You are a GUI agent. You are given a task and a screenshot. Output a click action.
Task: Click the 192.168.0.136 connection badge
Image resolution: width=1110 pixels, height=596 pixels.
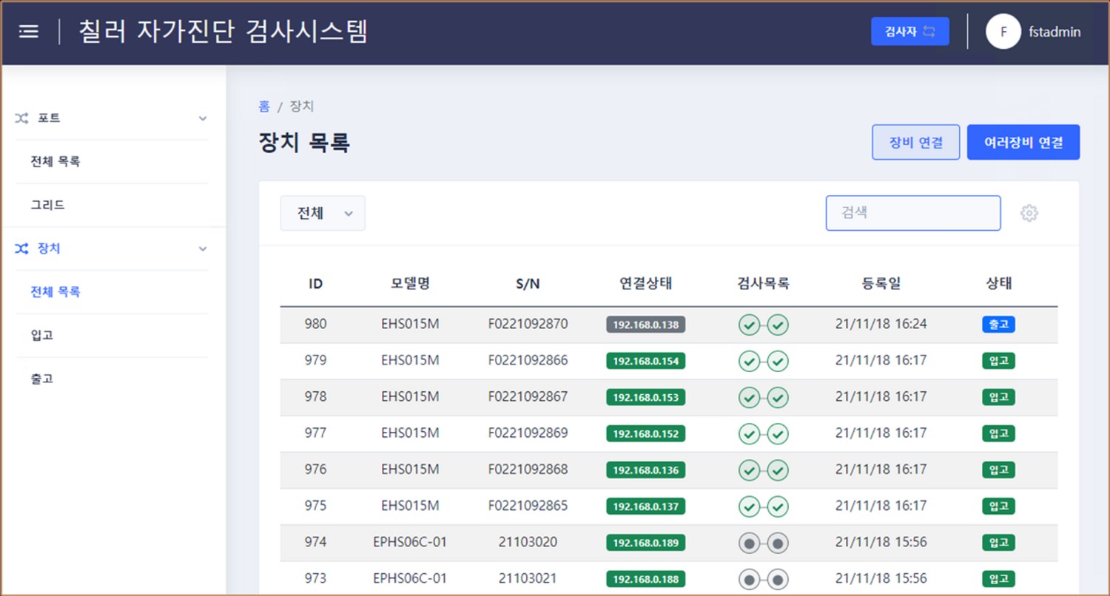coord(646,470)
